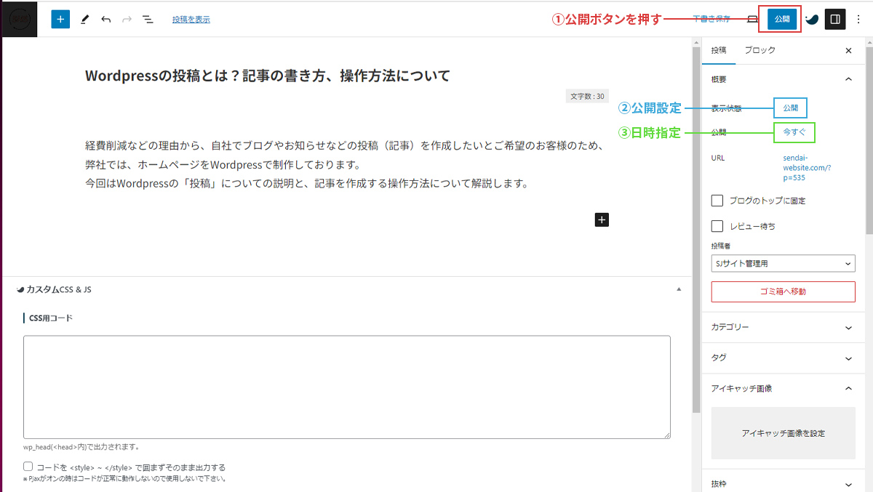Open the 投稿者 author dropdown
Viewport: 873px width, 492px height.
[x=783, y=263]
